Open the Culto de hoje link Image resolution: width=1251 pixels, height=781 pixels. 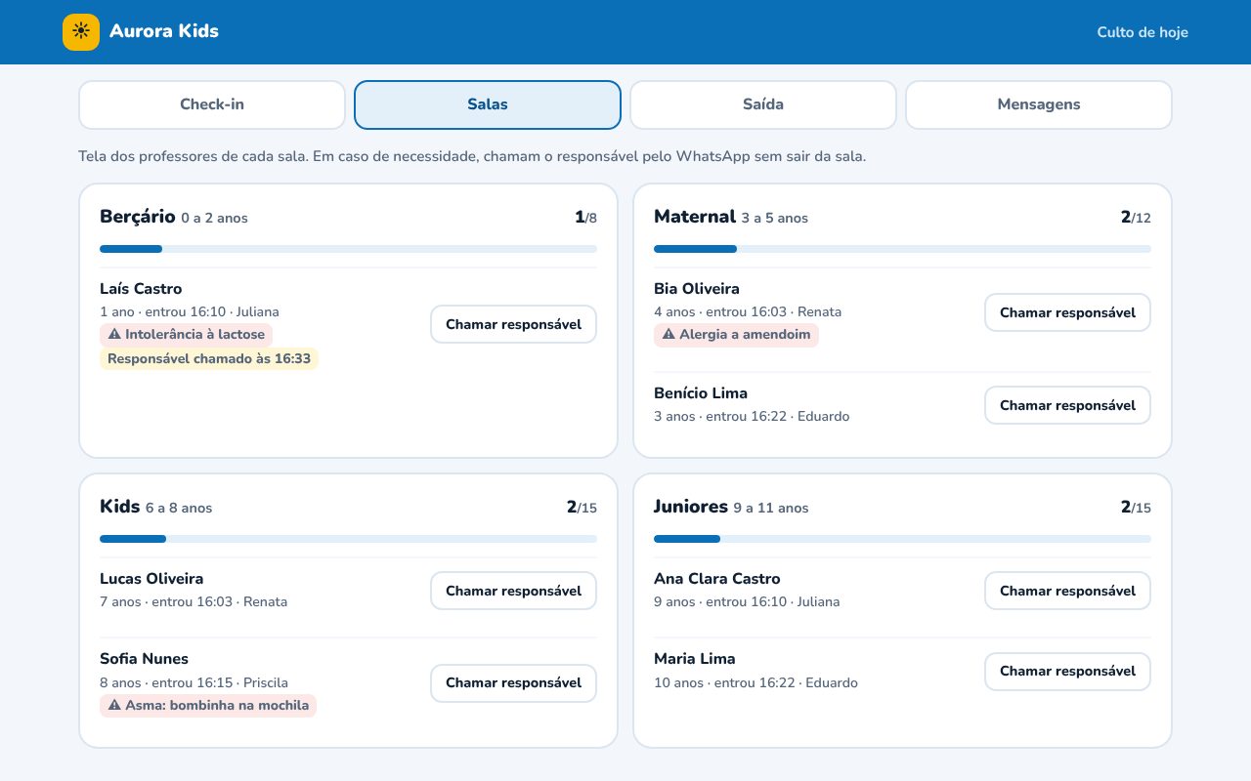point(1143,32)
